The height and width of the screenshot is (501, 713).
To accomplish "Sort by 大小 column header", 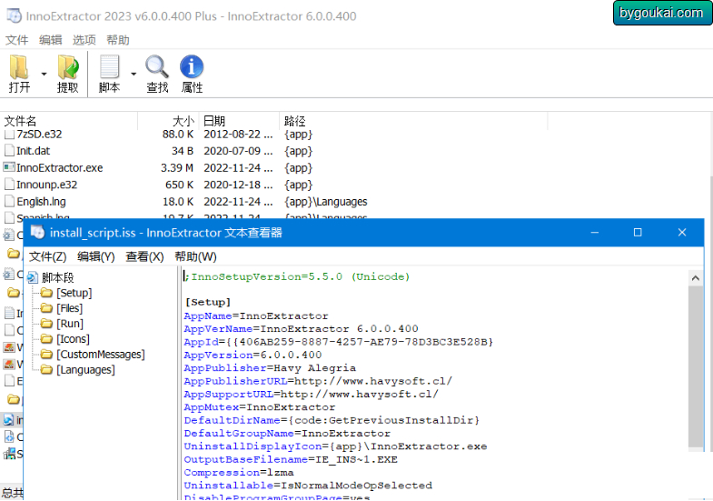I will tap(167, 121).
